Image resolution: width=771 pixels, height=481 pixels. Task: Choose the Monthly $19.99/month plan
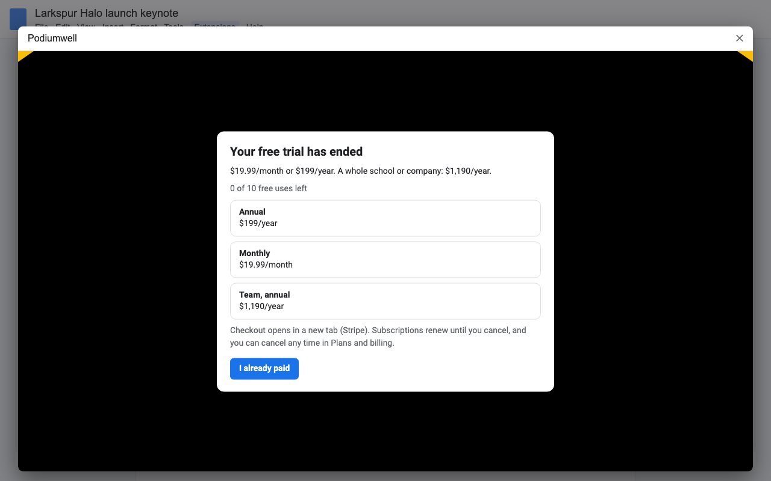[385, 259]
